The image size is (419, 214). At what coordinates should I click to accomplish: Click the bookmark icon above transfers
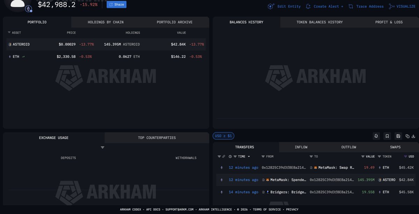point(387,136)
